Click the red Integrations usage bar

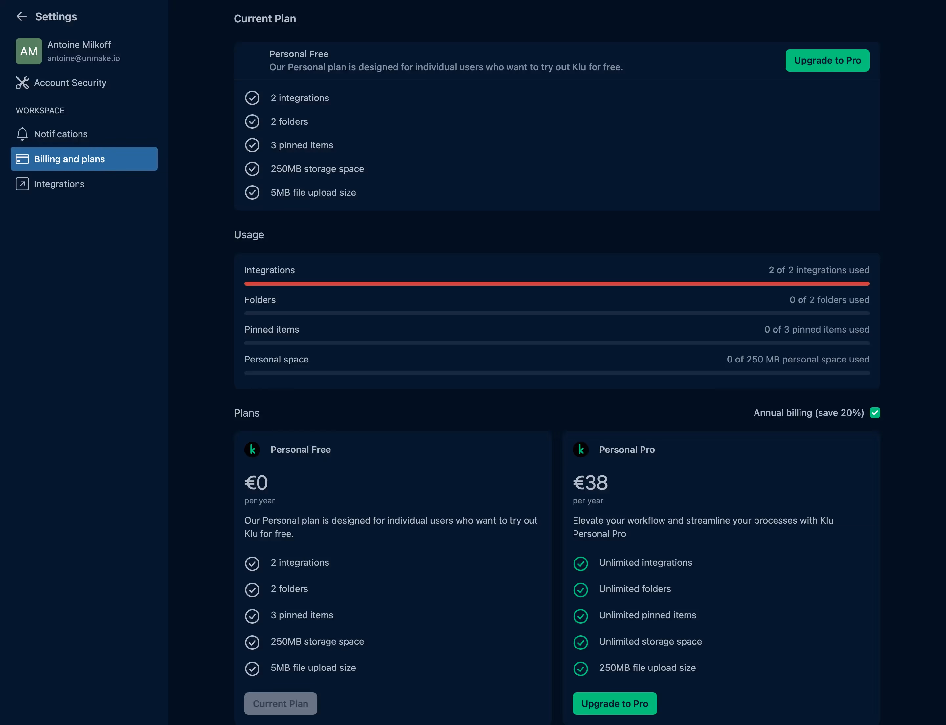coord(556,283)
